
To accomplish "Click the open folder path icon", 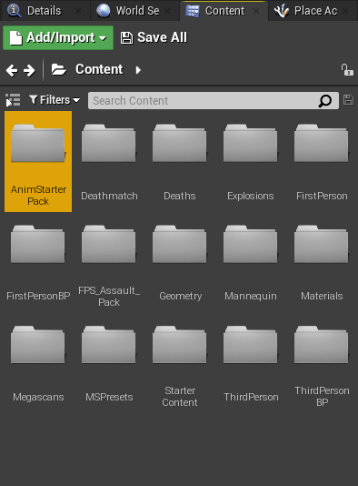I will [x=58, y=70].
